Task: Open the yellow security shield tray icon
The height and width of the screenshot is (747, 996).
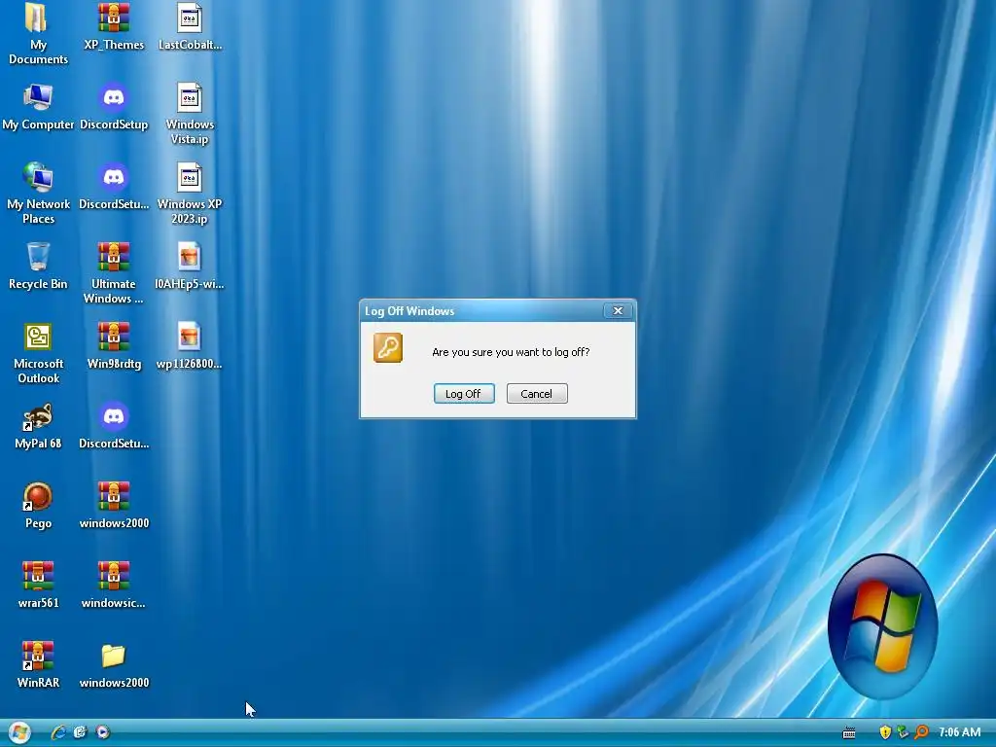Action: point(885,732)
